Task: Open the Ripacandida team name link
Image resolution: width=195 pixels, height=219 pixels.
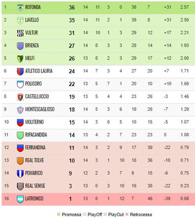Action: pos(36,135)
